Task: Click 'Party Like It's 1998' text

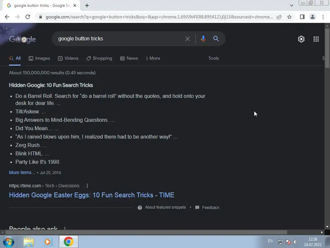Action: point(38,162)
